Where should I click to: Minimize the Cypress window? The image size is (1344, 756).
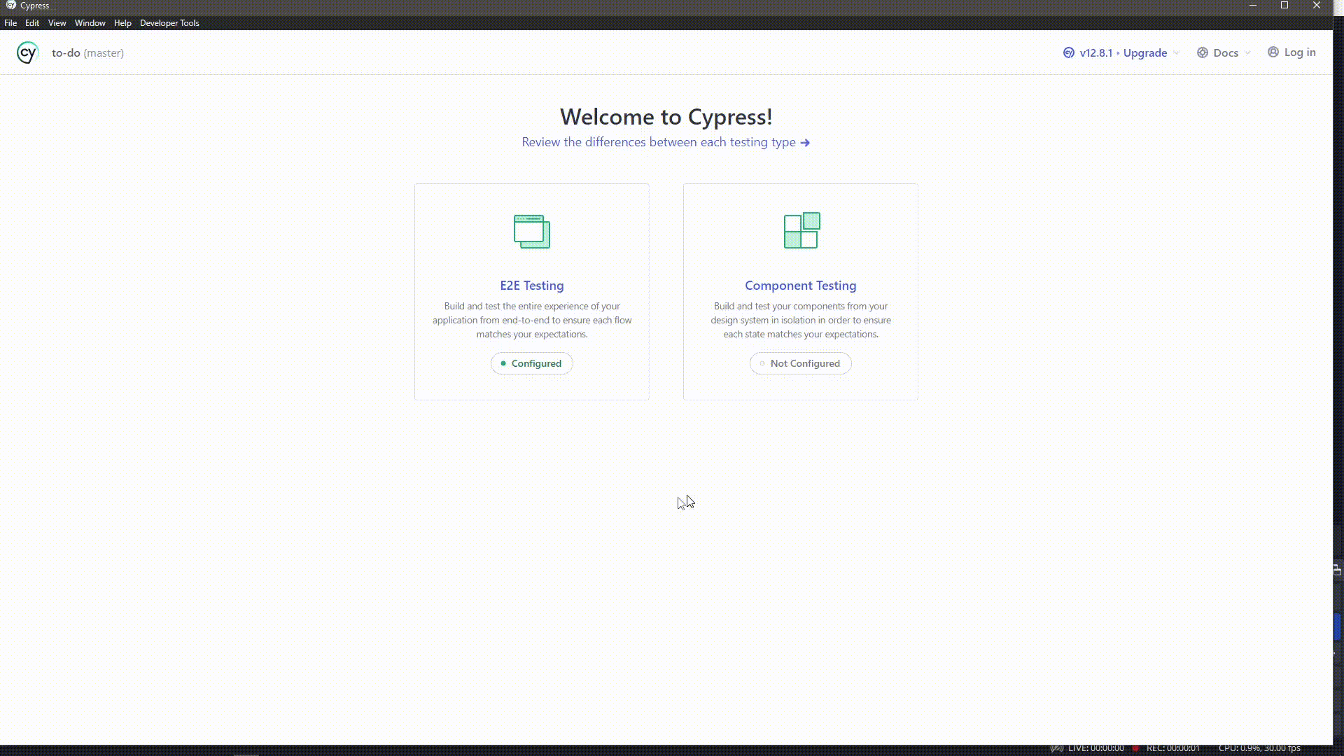[1253, 6]
